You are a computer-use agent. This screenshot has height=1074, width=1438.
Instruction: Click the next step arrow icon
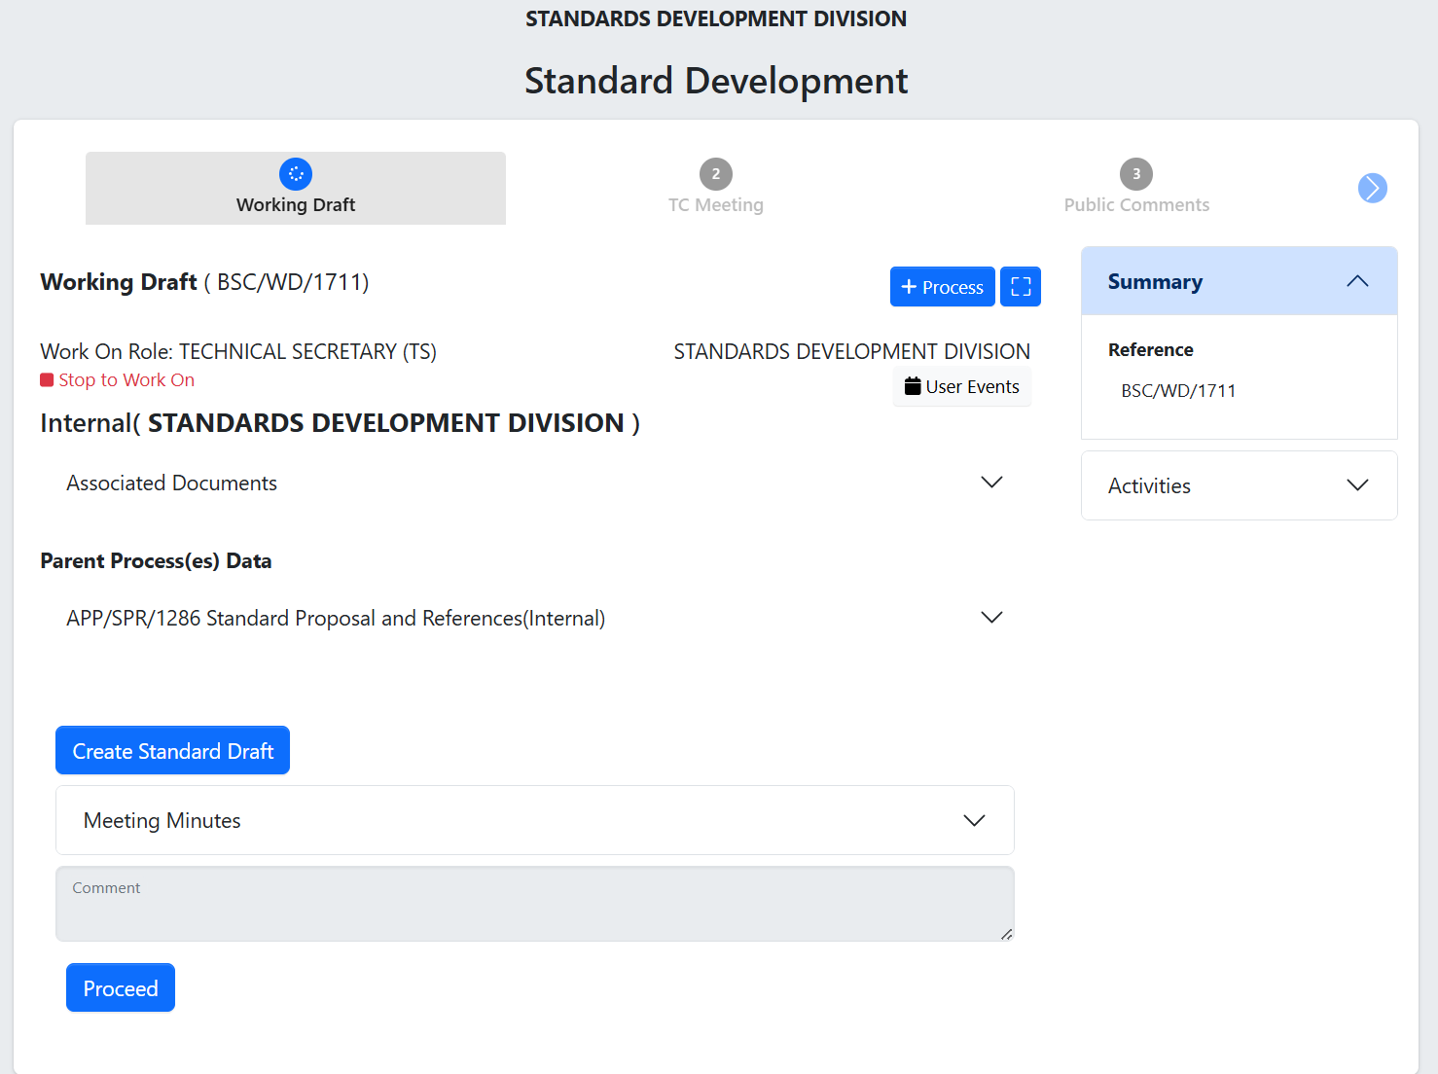tap(1372, 188)
